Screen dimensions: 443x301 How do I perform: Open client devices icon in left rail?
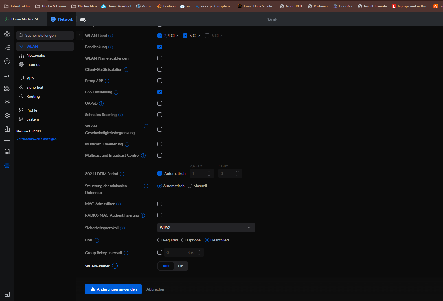[7, 75]
